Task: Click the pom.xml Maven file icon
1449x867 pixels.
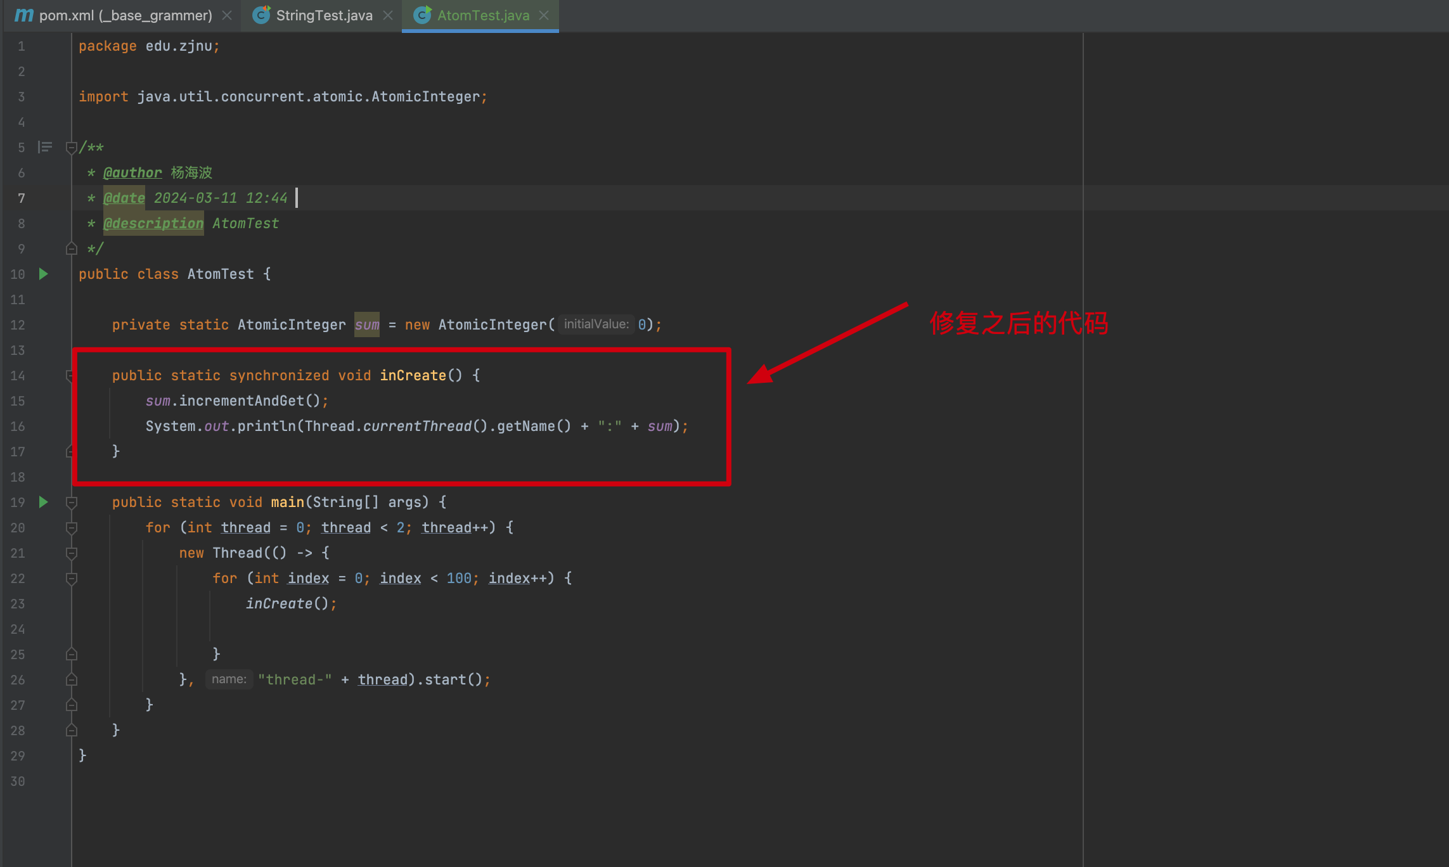Action: click(x=24, y=15)
